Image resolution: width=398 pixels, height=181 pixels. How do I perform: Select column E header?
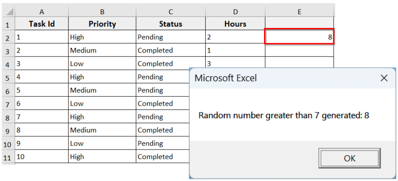coord(299,12)
